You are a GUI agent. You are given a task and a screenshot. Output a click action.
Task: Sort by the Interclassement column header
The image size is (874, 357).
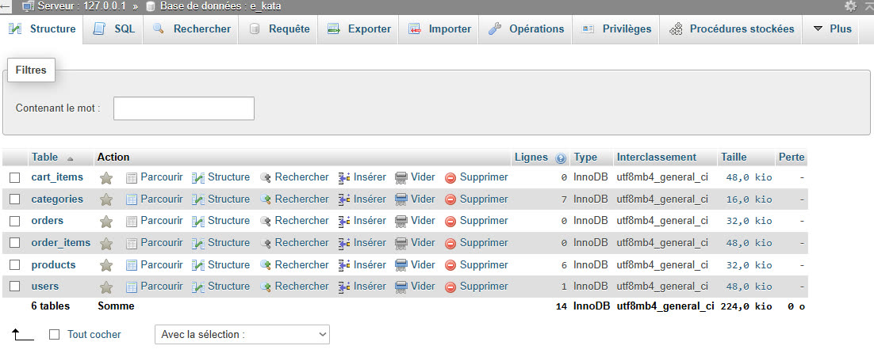coord(657,158)
